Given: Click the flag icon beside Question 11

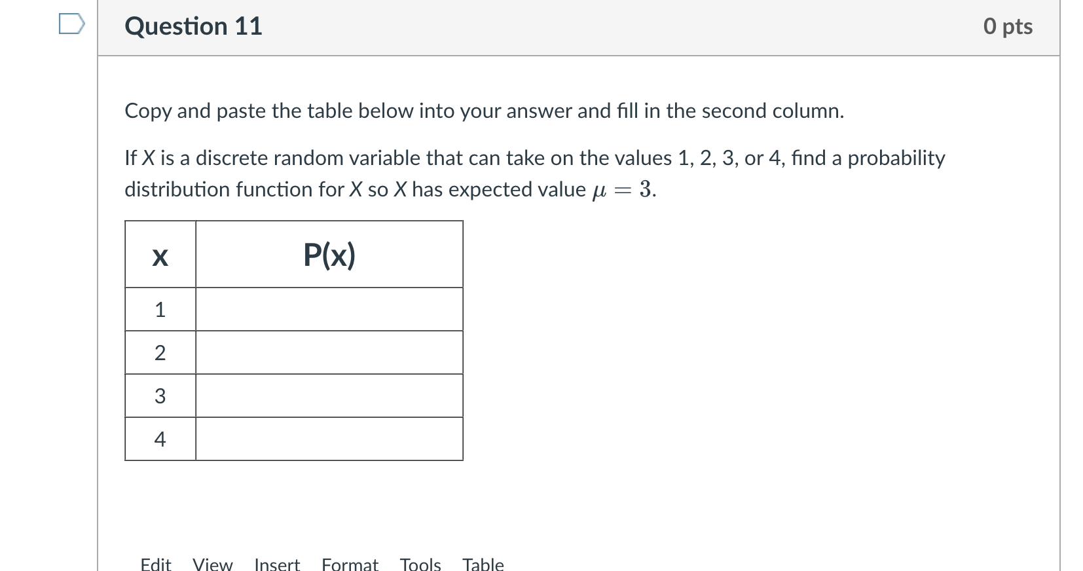Looking at the screenshot, I should click(x=70, y=24).
